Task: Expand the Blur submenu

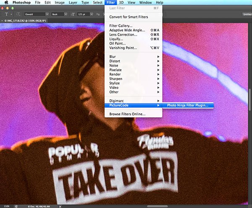Action: tap(134, 57)
